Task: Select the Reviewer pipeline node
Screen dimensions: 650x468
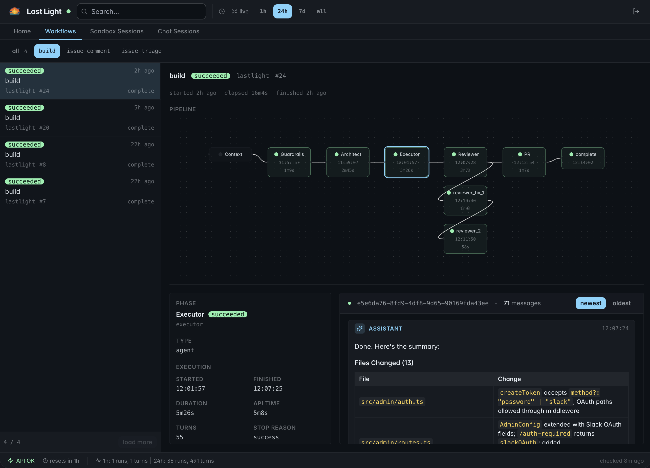Action: pyautogui.click(x=465, y=162)
